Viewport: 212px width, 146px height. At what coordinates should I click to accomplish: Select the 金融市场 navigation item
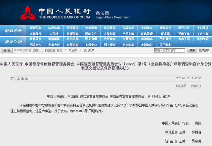point(128,28)
